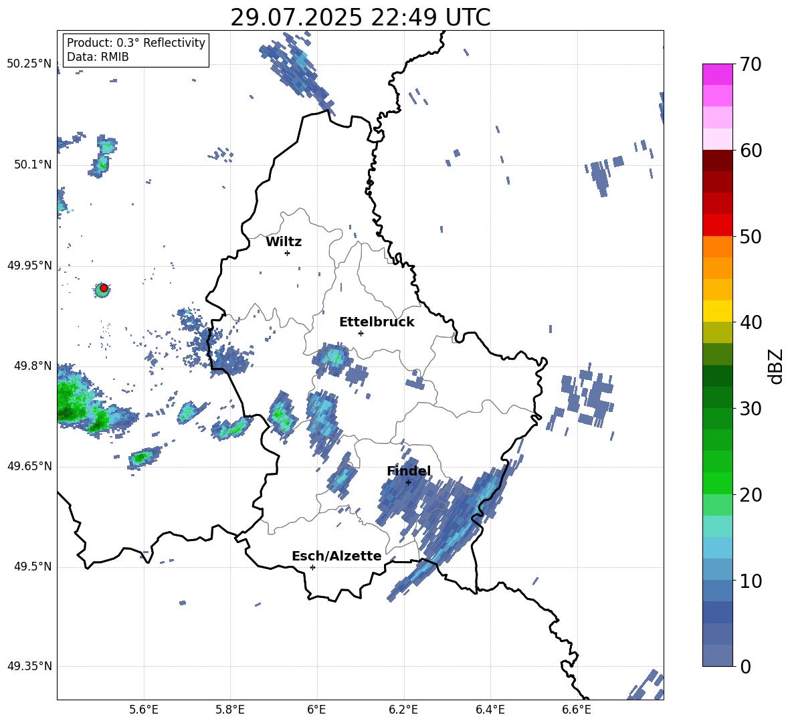Image resolution: width=792 pixels, height=723 pixels.
Task: Click the 'Esch/Alzette' city label
Action: click(336, 556)
